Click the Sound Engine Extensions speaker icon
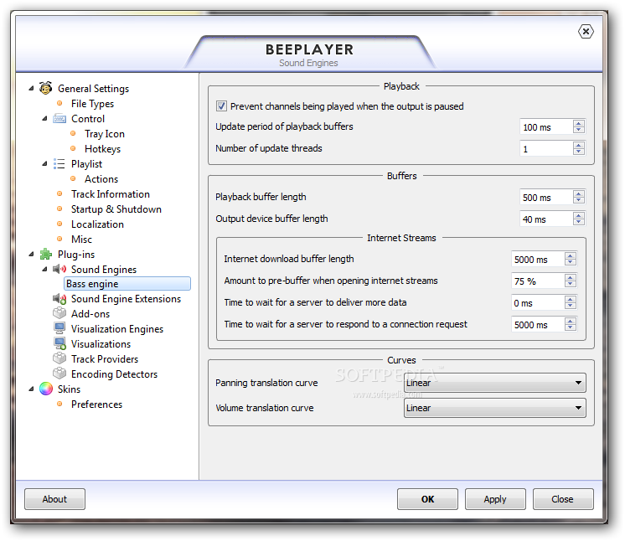625x541 pixels. (x=59, y=299)
